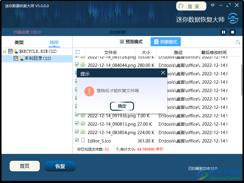
Task: Pause the scan with the pause icon
Action: (223, 31)
